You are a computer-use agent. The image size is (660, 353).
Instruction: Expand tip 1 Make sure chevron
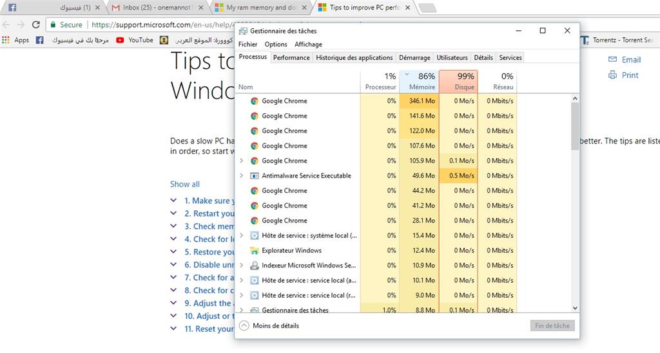click(x=173, y=201)
